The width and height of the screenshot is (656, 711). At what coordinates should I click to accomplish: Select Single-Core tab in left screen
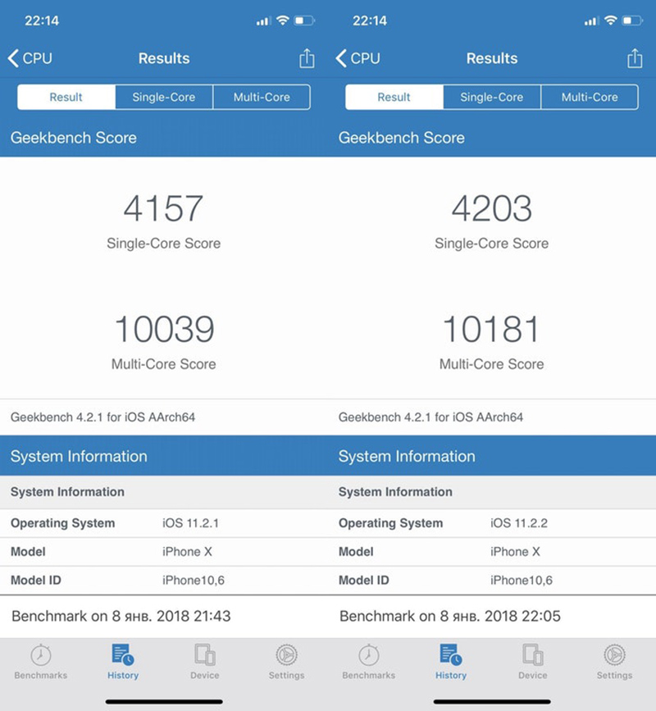point(164,97)
